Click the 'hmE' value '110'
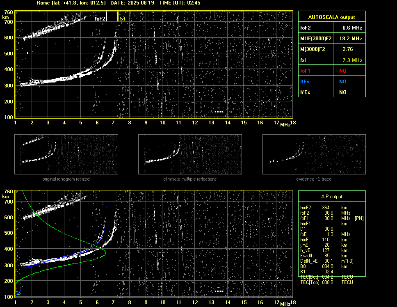The width and height of the screenshot is (397, 307). coord(326,240)
